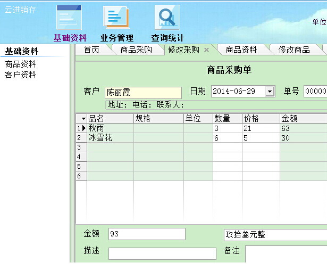Click price cell 21 for 秋雨
Viewport: 327px width, 271px height.
261,128
